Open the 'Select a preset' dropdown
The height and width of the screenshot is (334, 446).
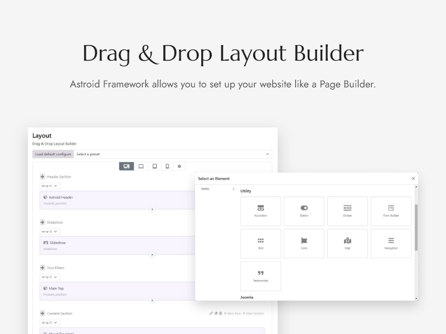172,154
